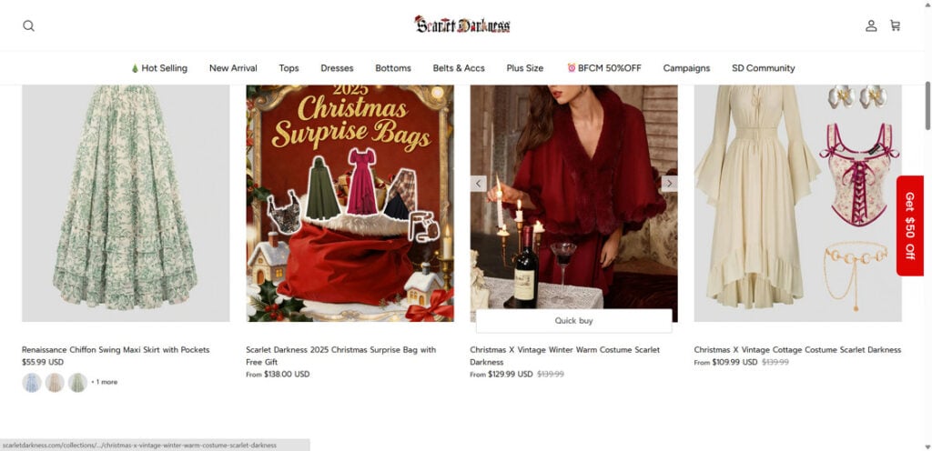The height and width of the screenshot is (451, 932).
Task: Open Renaissance Chiffon Swing Maxi Skirt link
Action: [x=116, y=349]
